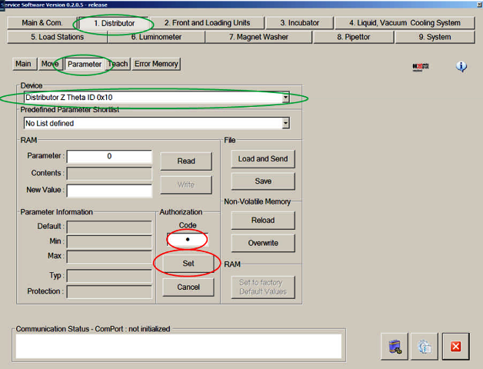Select the 7. Magnet Washer tab
This screenshot has height=369, width=483.
point(258,37)
